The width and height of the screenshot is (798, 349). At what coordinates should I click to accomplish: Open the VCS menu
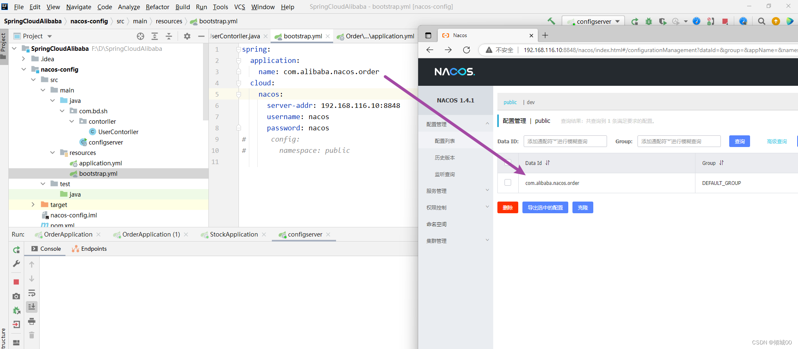[x=240, y=7]
